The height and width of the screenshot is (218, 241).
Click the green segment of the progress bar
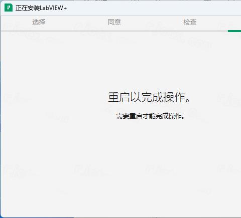[234, 31]
